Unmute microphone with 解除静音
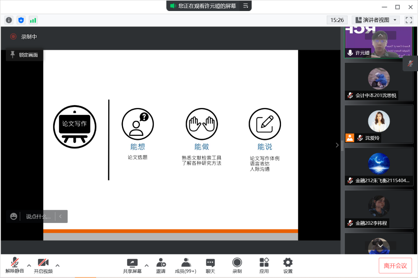Image resolution: width=418 pixels, height=278 pixels. click(15, 266)
